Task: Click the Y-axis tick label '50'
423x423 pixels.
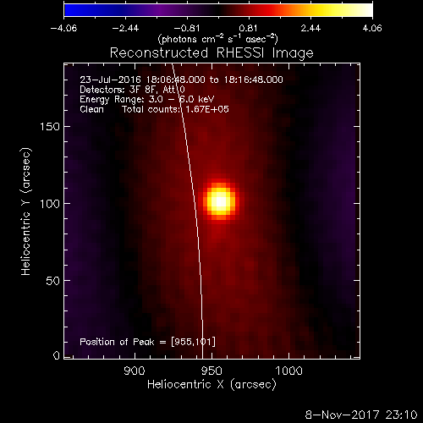Action: point(52,281)
